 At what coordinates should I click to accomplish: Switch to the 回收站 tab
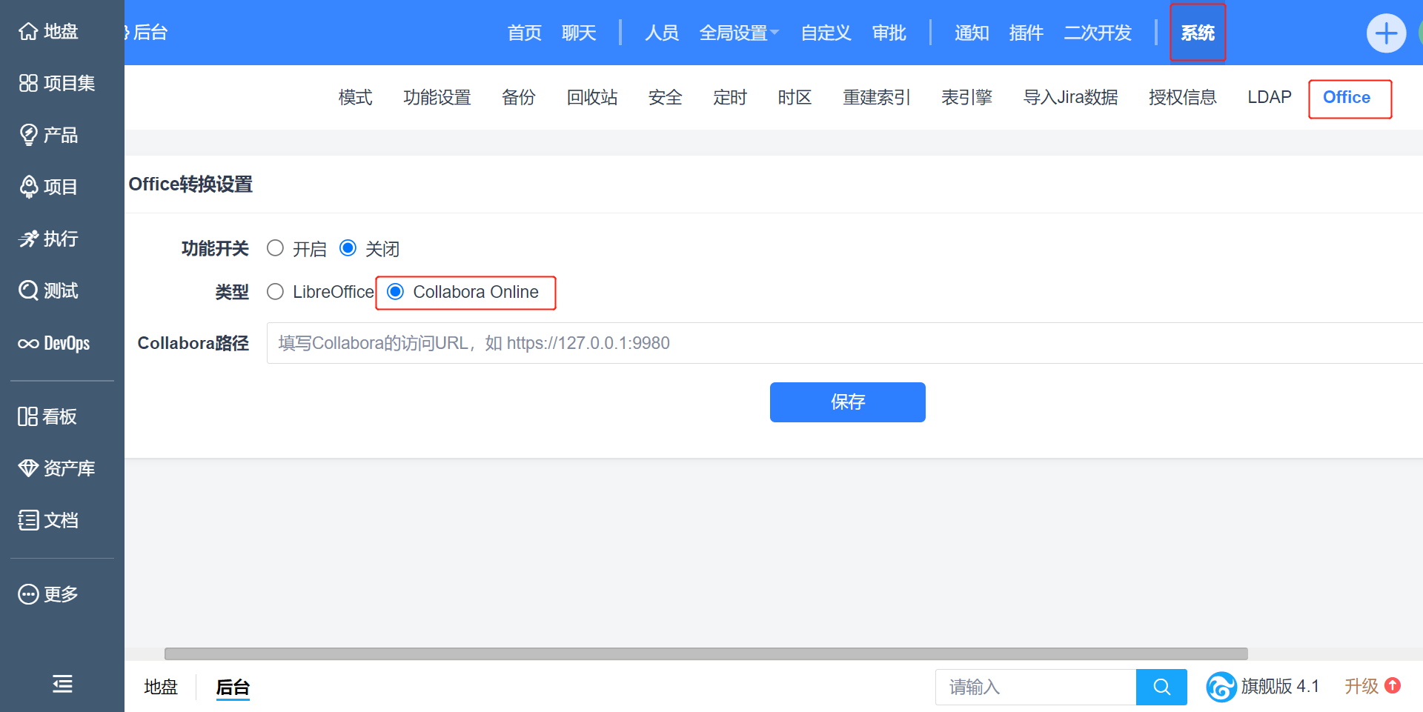point(592,97)
